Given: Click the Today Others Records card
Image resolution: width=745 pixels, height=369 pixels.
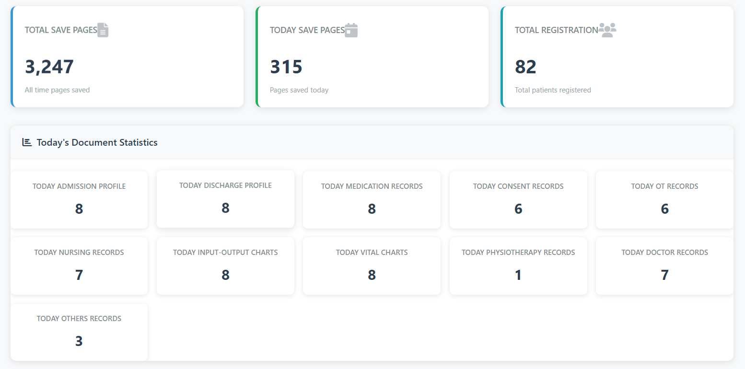Looking at the screenshot, I should [79, 332].
